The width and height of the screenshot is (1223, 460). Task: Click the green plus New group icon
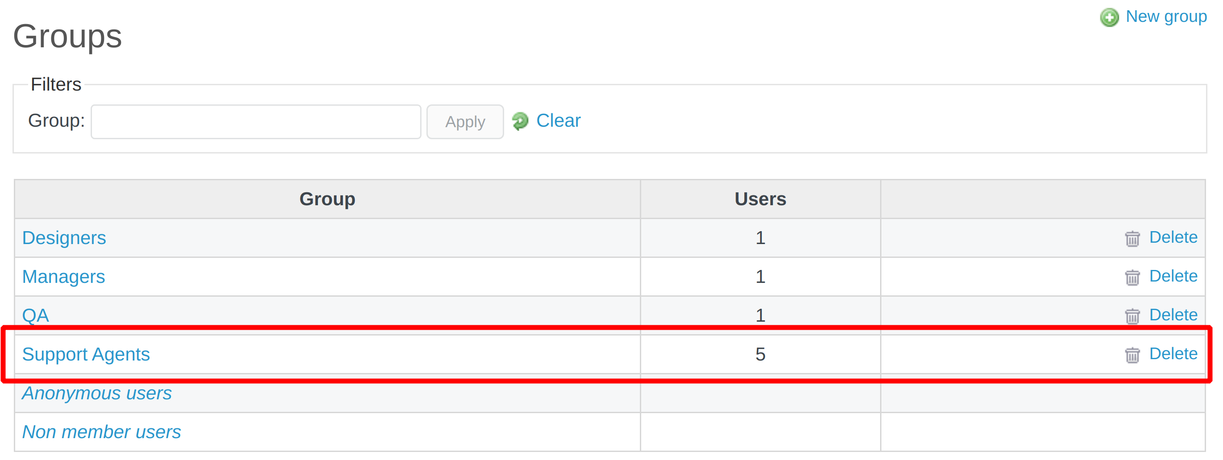pyautogui.click(x=1109, y=17)
